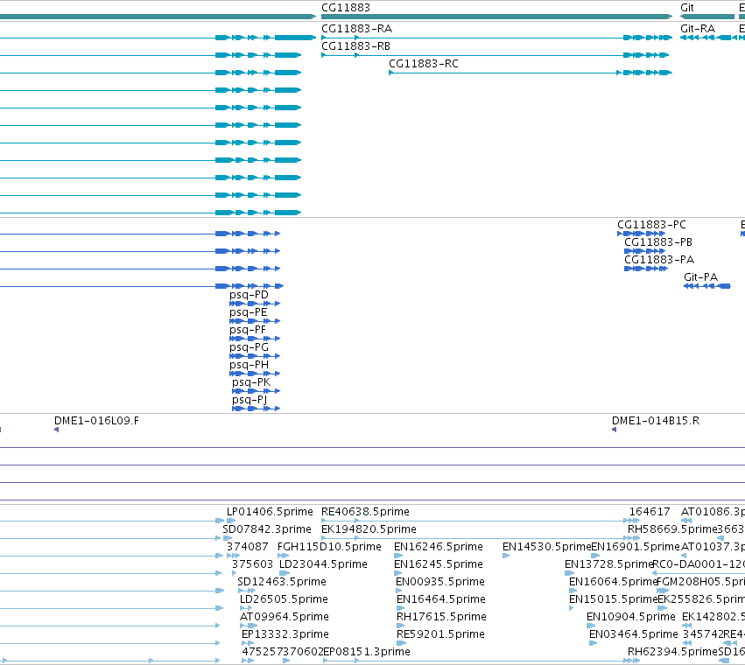The width and height of the screenshot is (745, 665).
Task: Select the psq-PK label
Action: (x=251, y=381)
